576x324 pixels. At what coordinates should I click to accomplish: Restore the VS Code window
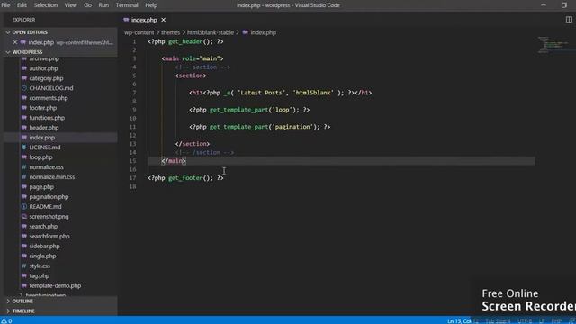[564, 5]
